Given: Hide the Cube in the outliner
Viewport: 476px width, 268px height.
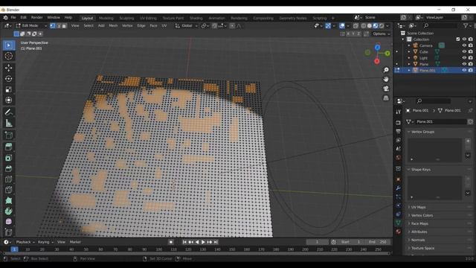Looking at the screenshot, I should pyautogui.click(x=464, y=51).
